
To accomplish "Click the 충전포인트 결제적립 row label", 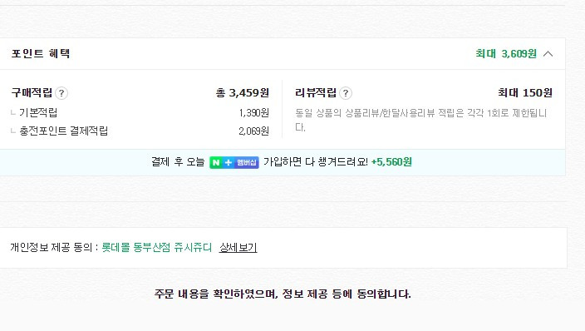I will pos(63,131).
